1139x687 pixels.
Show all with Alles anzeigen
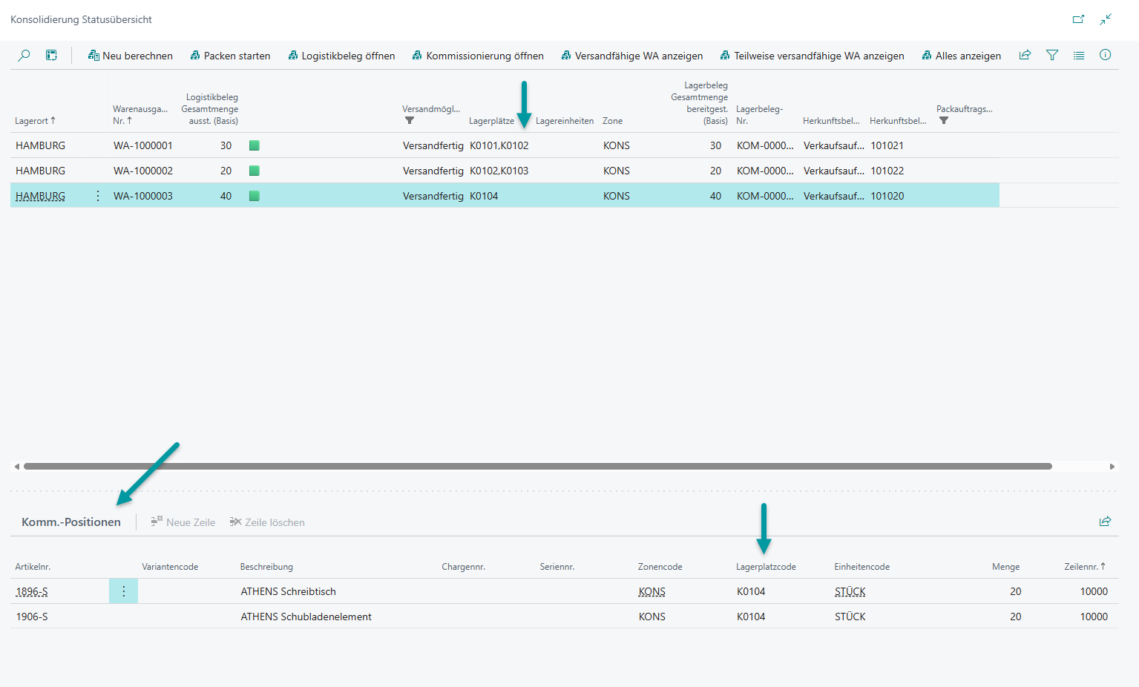point(962,56)
